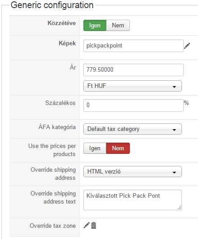
Task: Click into the Ár price field
Action: click(133, 70)
